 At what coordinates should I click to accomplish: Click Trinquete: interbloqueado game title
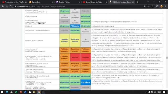[34, 69]
